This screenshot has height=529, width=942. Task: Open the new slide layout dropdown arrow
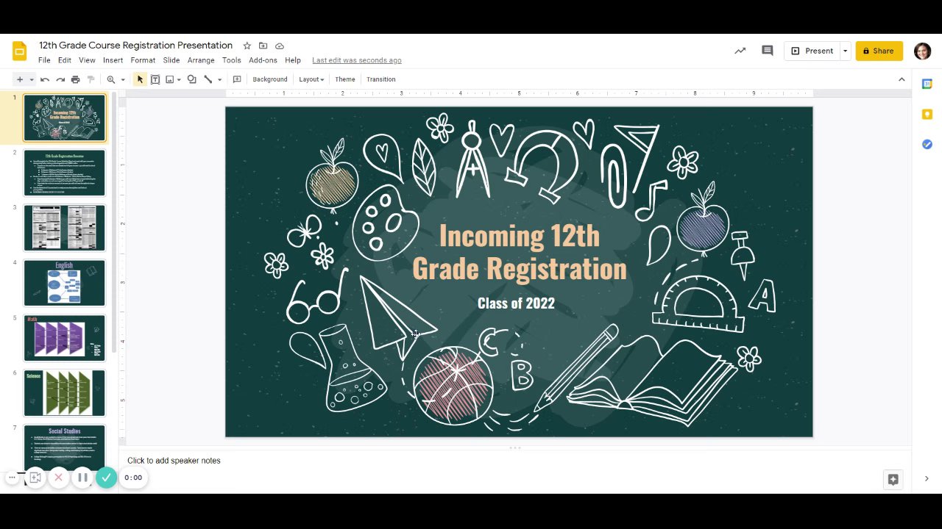pyautogui.click(x=31, y=79)
